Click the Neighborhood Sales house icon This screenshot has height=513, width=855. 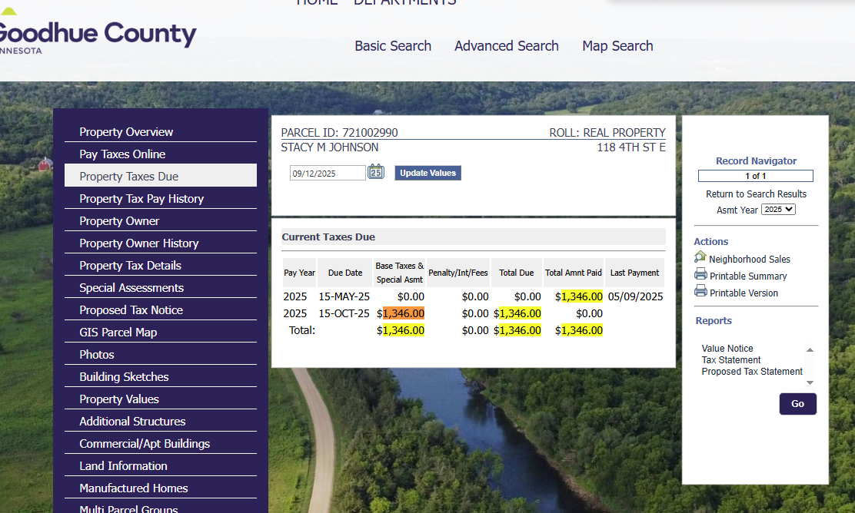pyautogui.click(x=700, y=257)
